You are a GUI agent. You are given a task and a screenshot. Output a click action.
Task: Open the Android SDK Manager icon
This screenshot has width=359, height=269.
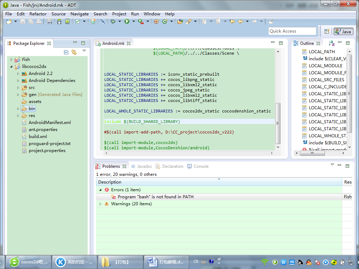pos(59,22)
